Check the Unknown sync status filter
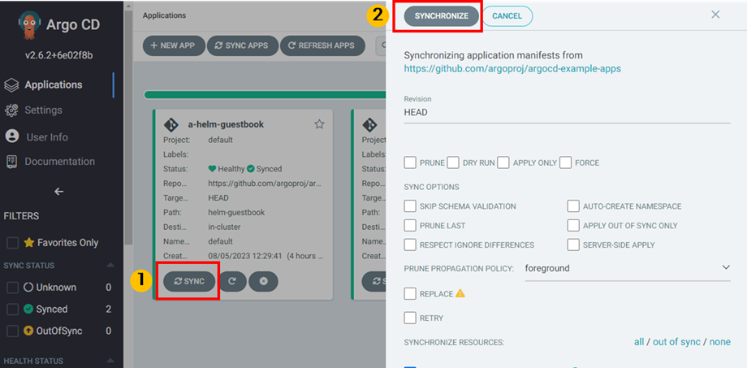747x368 pixels. pos(12,288)
